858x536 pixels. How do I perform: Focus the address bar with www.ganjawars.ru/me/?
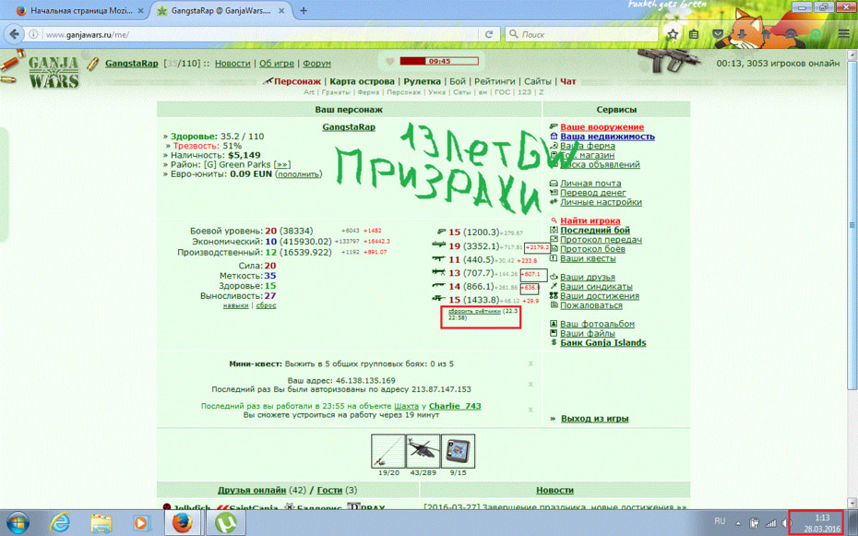262,34
